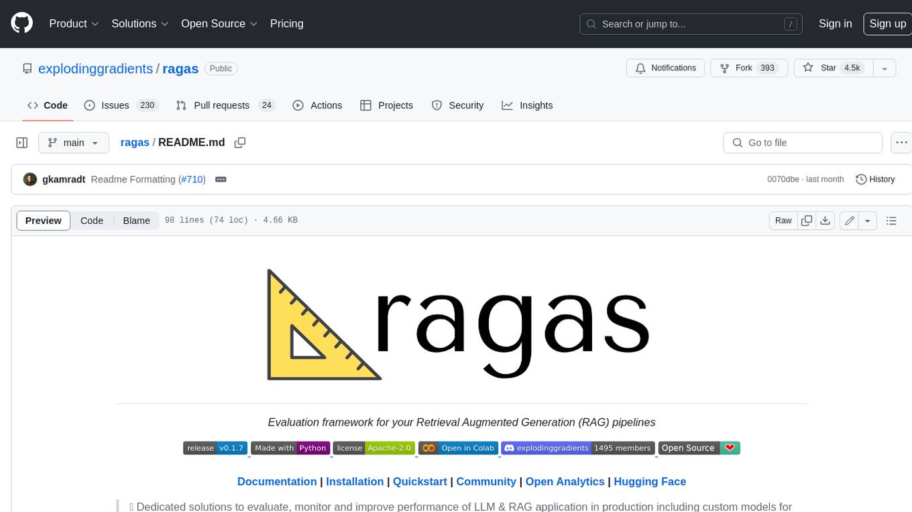The height and width of the screenshot is (512, 912).
Task: Click the Made with Python badge
Action: pos(290,448)
